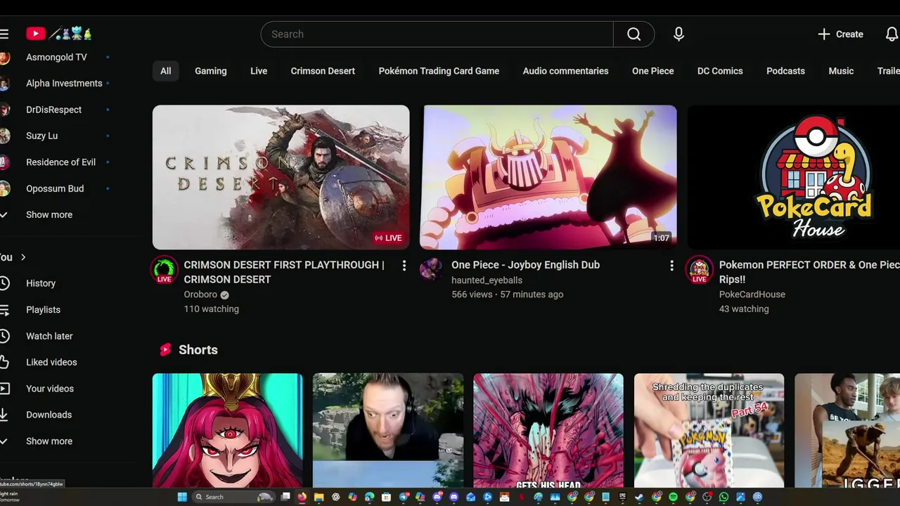The image size is (900, 506).
Task: Open red comic panel Short
Action: (x=548, y=430)
